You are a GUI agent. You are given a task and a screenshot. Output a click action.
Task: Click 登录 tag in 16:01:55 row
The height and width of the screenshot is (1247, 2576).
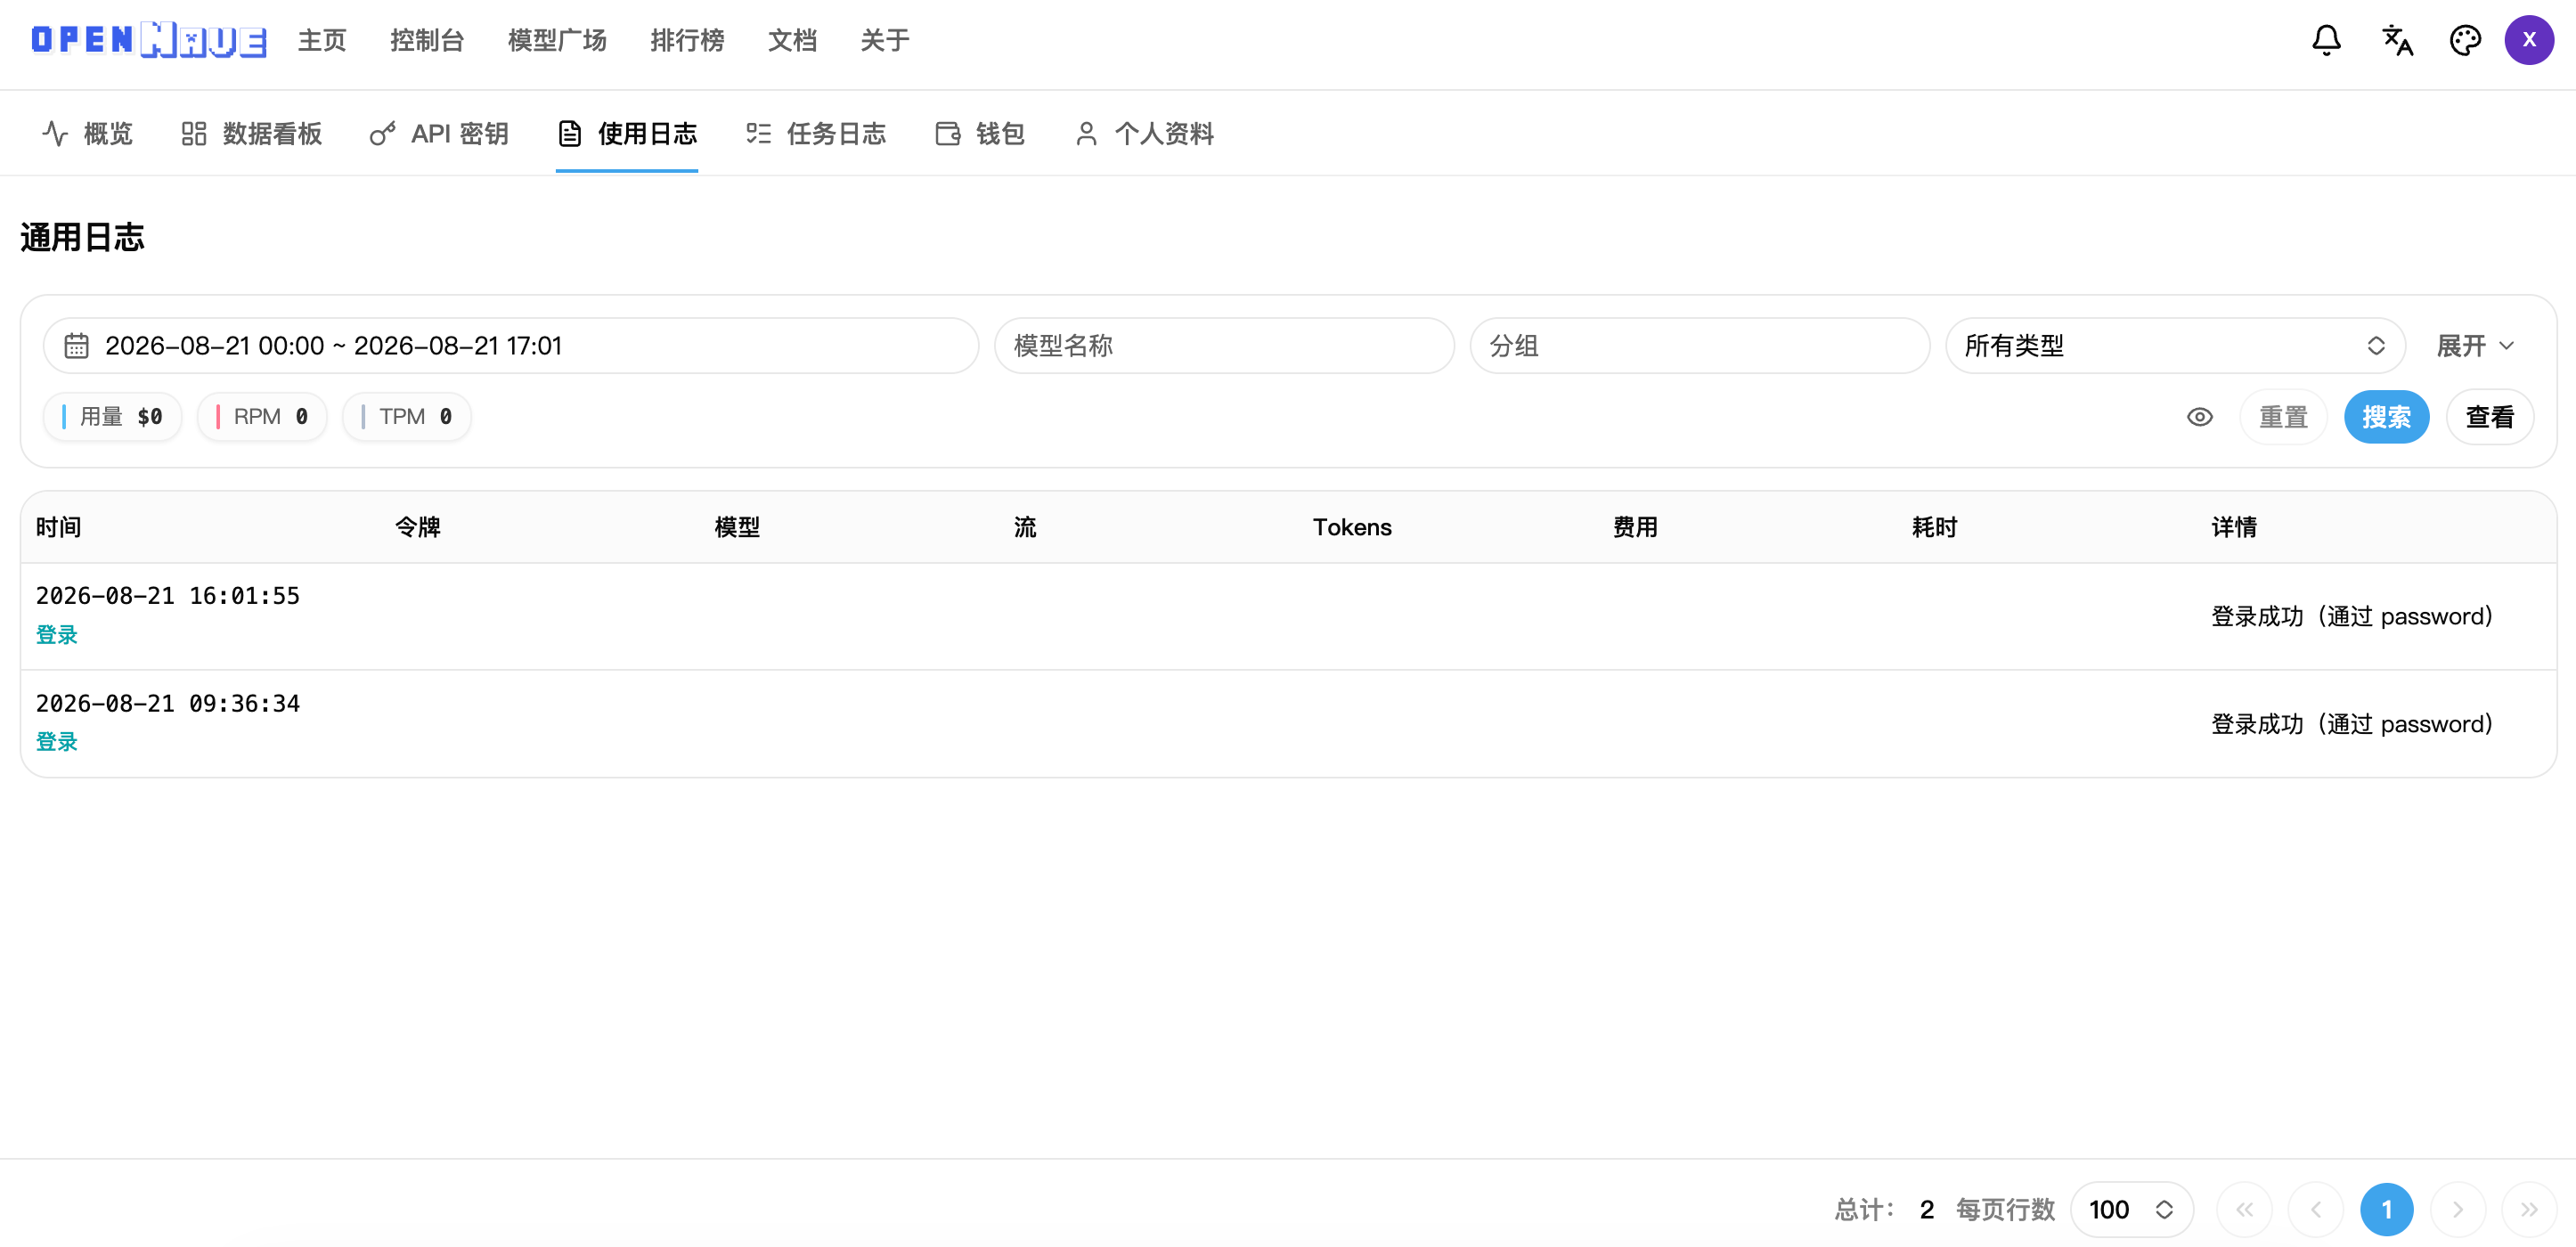click(57, 635)
